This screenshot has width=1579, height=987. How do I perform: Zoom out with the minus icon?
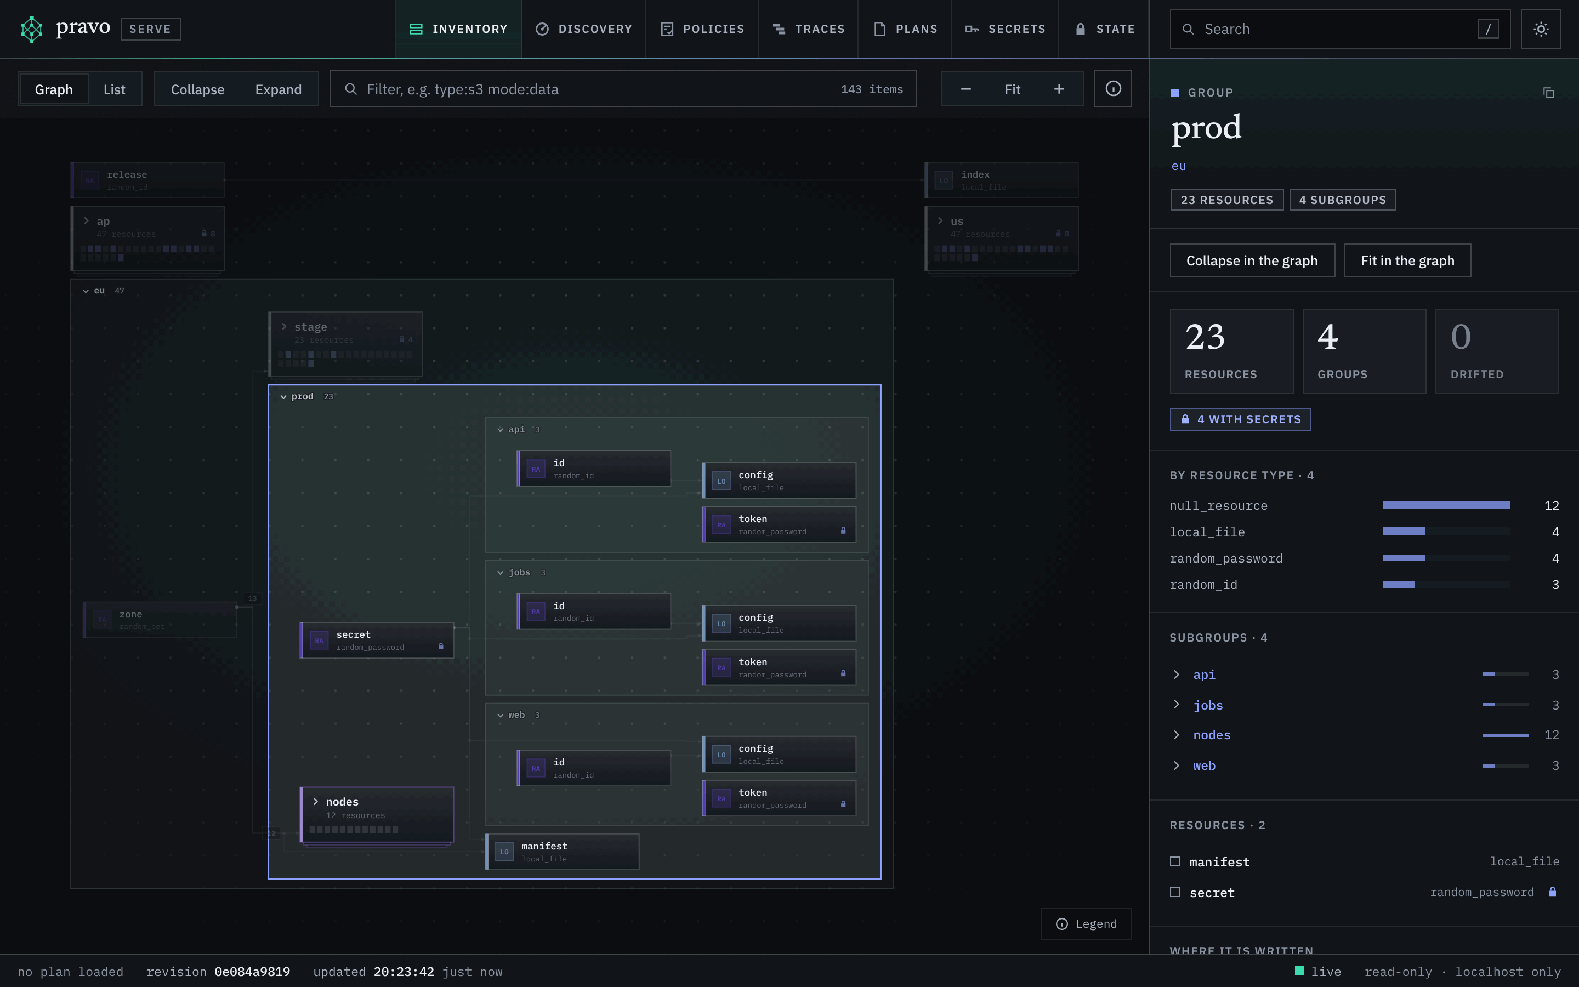(965, 89)
